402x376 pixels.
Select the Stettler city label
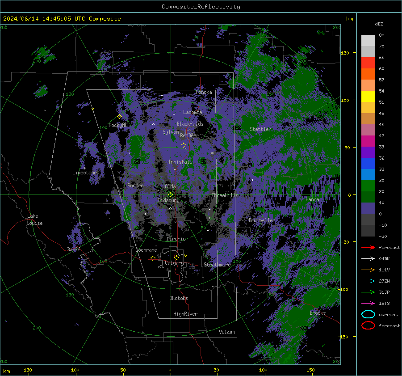coord(260,129)
